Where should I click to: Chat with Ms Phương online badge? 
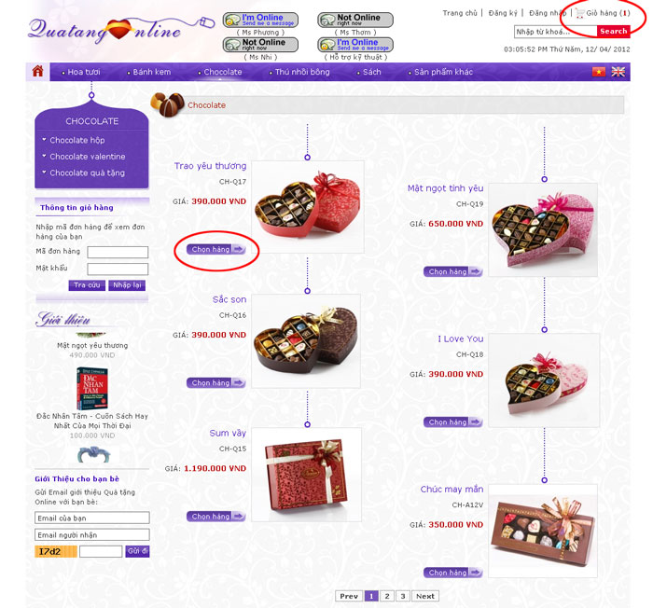[260, 20]
